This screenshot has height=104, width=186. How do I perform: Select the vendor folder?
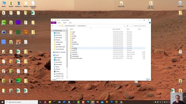74,50
